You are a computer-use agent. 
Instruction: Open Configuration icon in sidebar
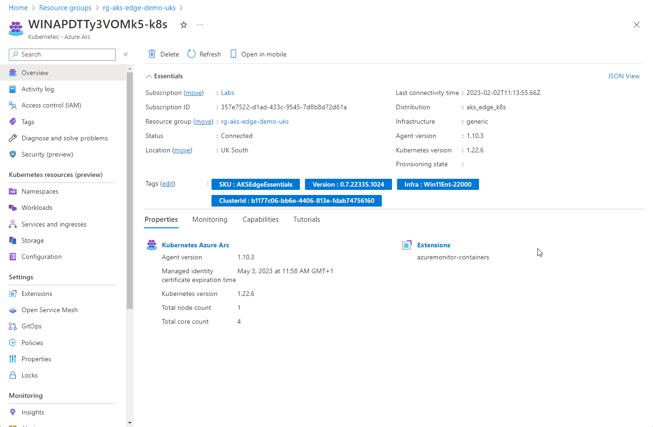pyautogui.click(x=13, y=257)
